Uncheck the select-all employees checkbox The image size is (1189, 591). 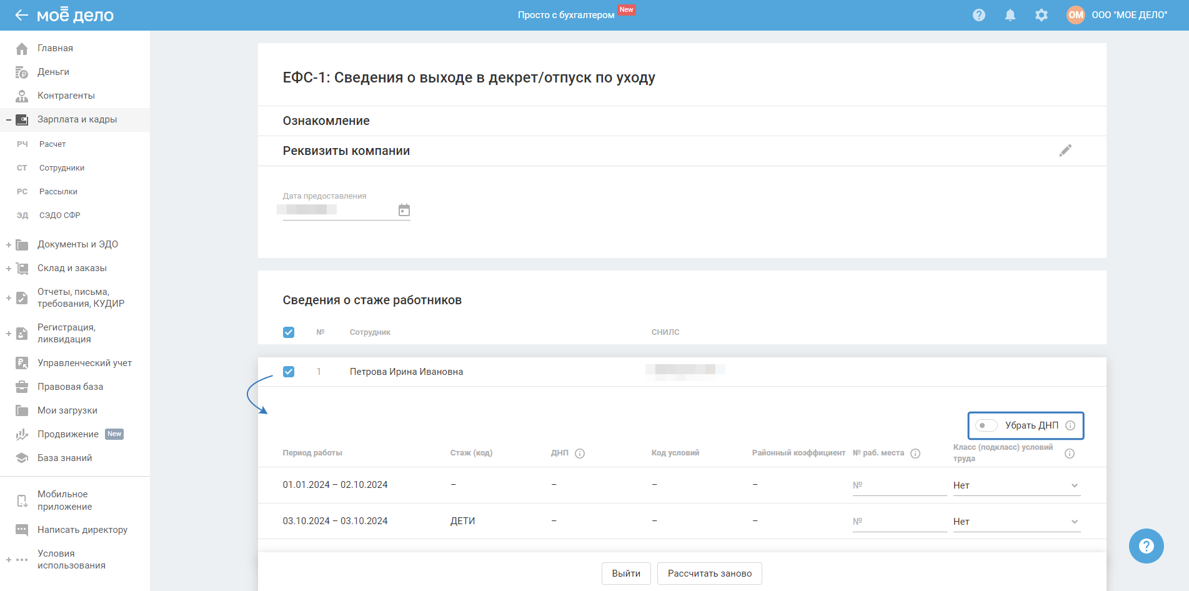tap(289, 332)
